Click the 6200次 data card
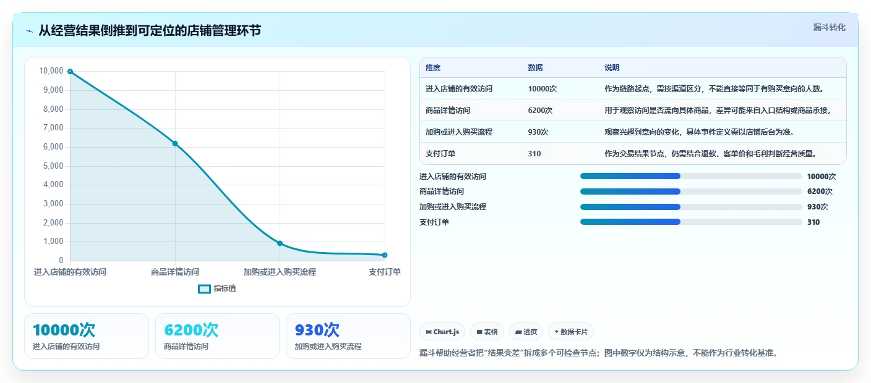Viewport: 871px width, 383px height. click(x=217, y=336)
